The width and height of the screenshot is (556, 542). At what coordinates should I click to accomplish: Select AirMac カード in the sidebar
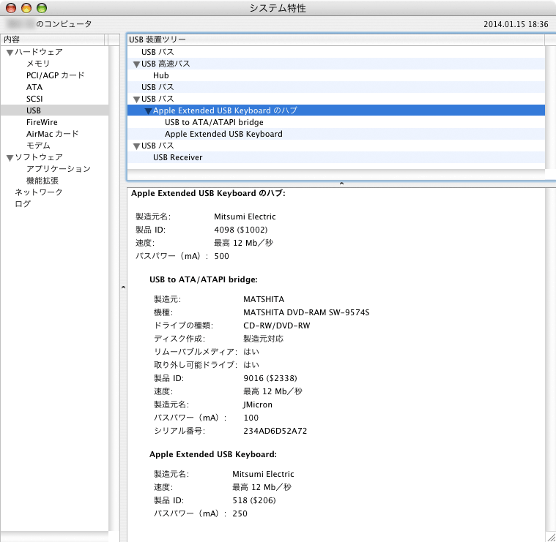tap(53, 133)
